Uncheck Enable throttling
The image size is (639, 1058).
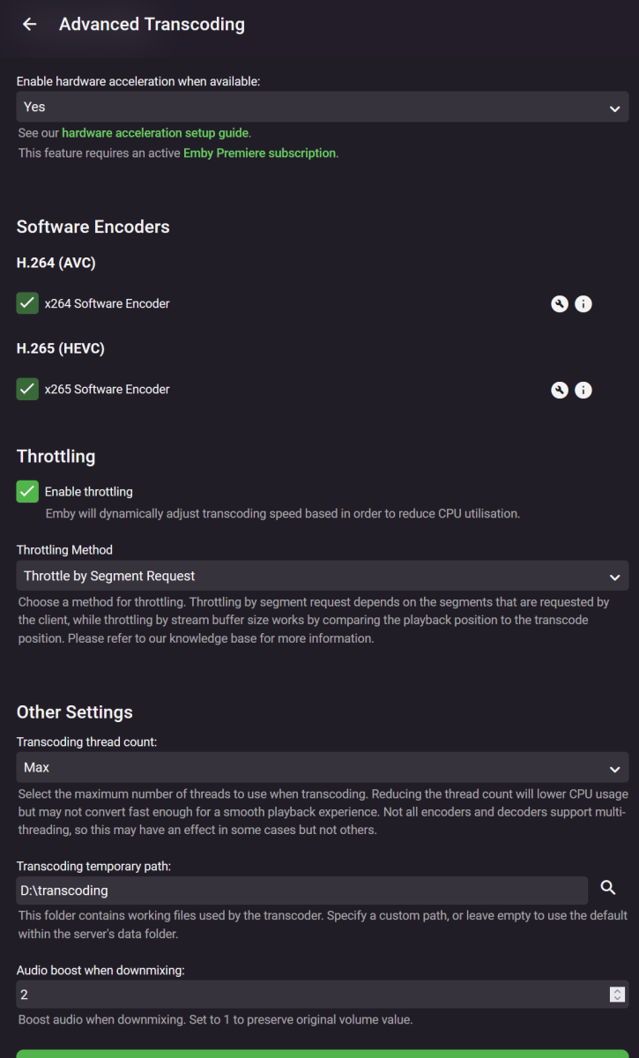click(26, 491)
